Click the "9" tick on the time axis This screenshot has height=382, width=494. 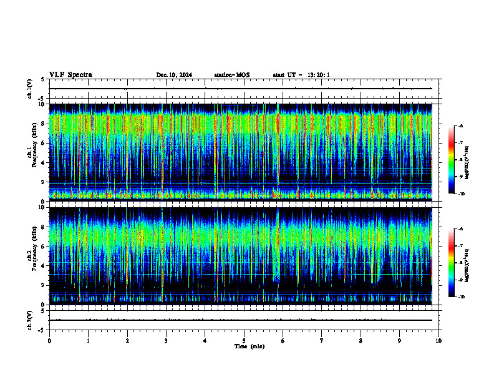point(399,341)
